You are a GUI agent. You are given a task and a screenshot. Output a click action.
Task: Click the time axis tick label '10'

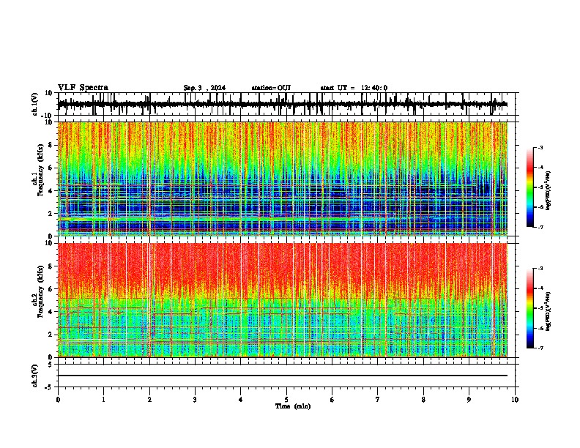(x=515, y=400)
